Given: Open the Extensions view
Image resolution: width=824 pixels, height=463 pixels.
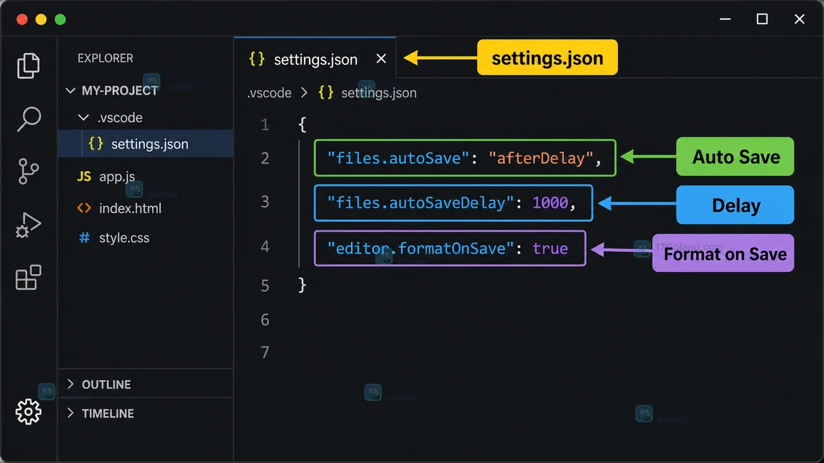Looking at the screenshot, I should (28, 278).
